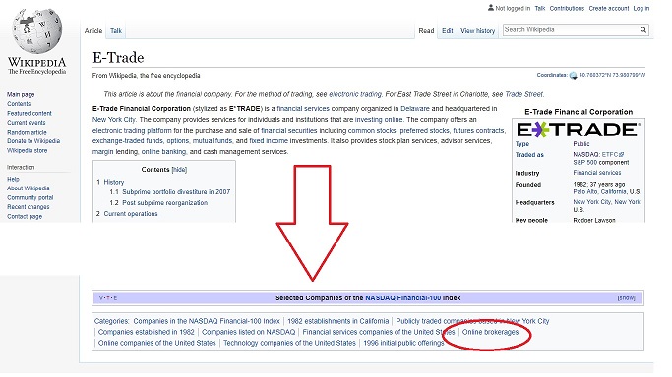Expand the NASDAQ Financial-100 navbox via [show]
672x377 pixels.
(x=626, y=297)
